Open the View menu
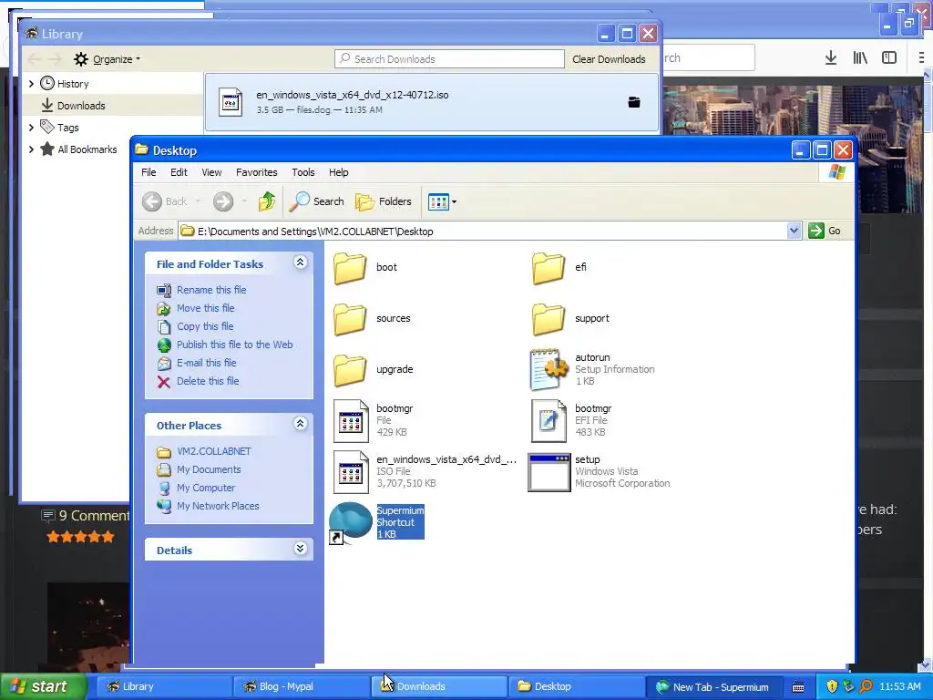This screenshot has width=933, height=700. 211,172
